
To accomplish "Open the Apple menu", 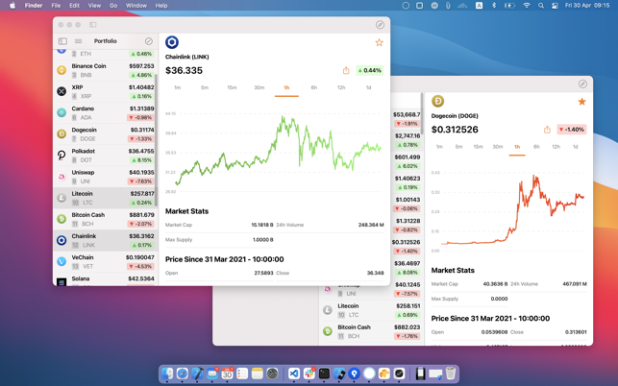I will (12, 6).
